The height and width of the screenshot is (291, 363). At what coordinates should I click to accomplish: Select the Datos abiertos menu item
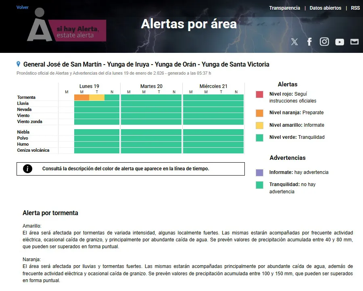[326, 8]
